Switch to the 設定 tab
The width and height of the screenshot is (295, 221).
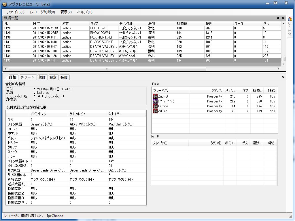[53, 77]
